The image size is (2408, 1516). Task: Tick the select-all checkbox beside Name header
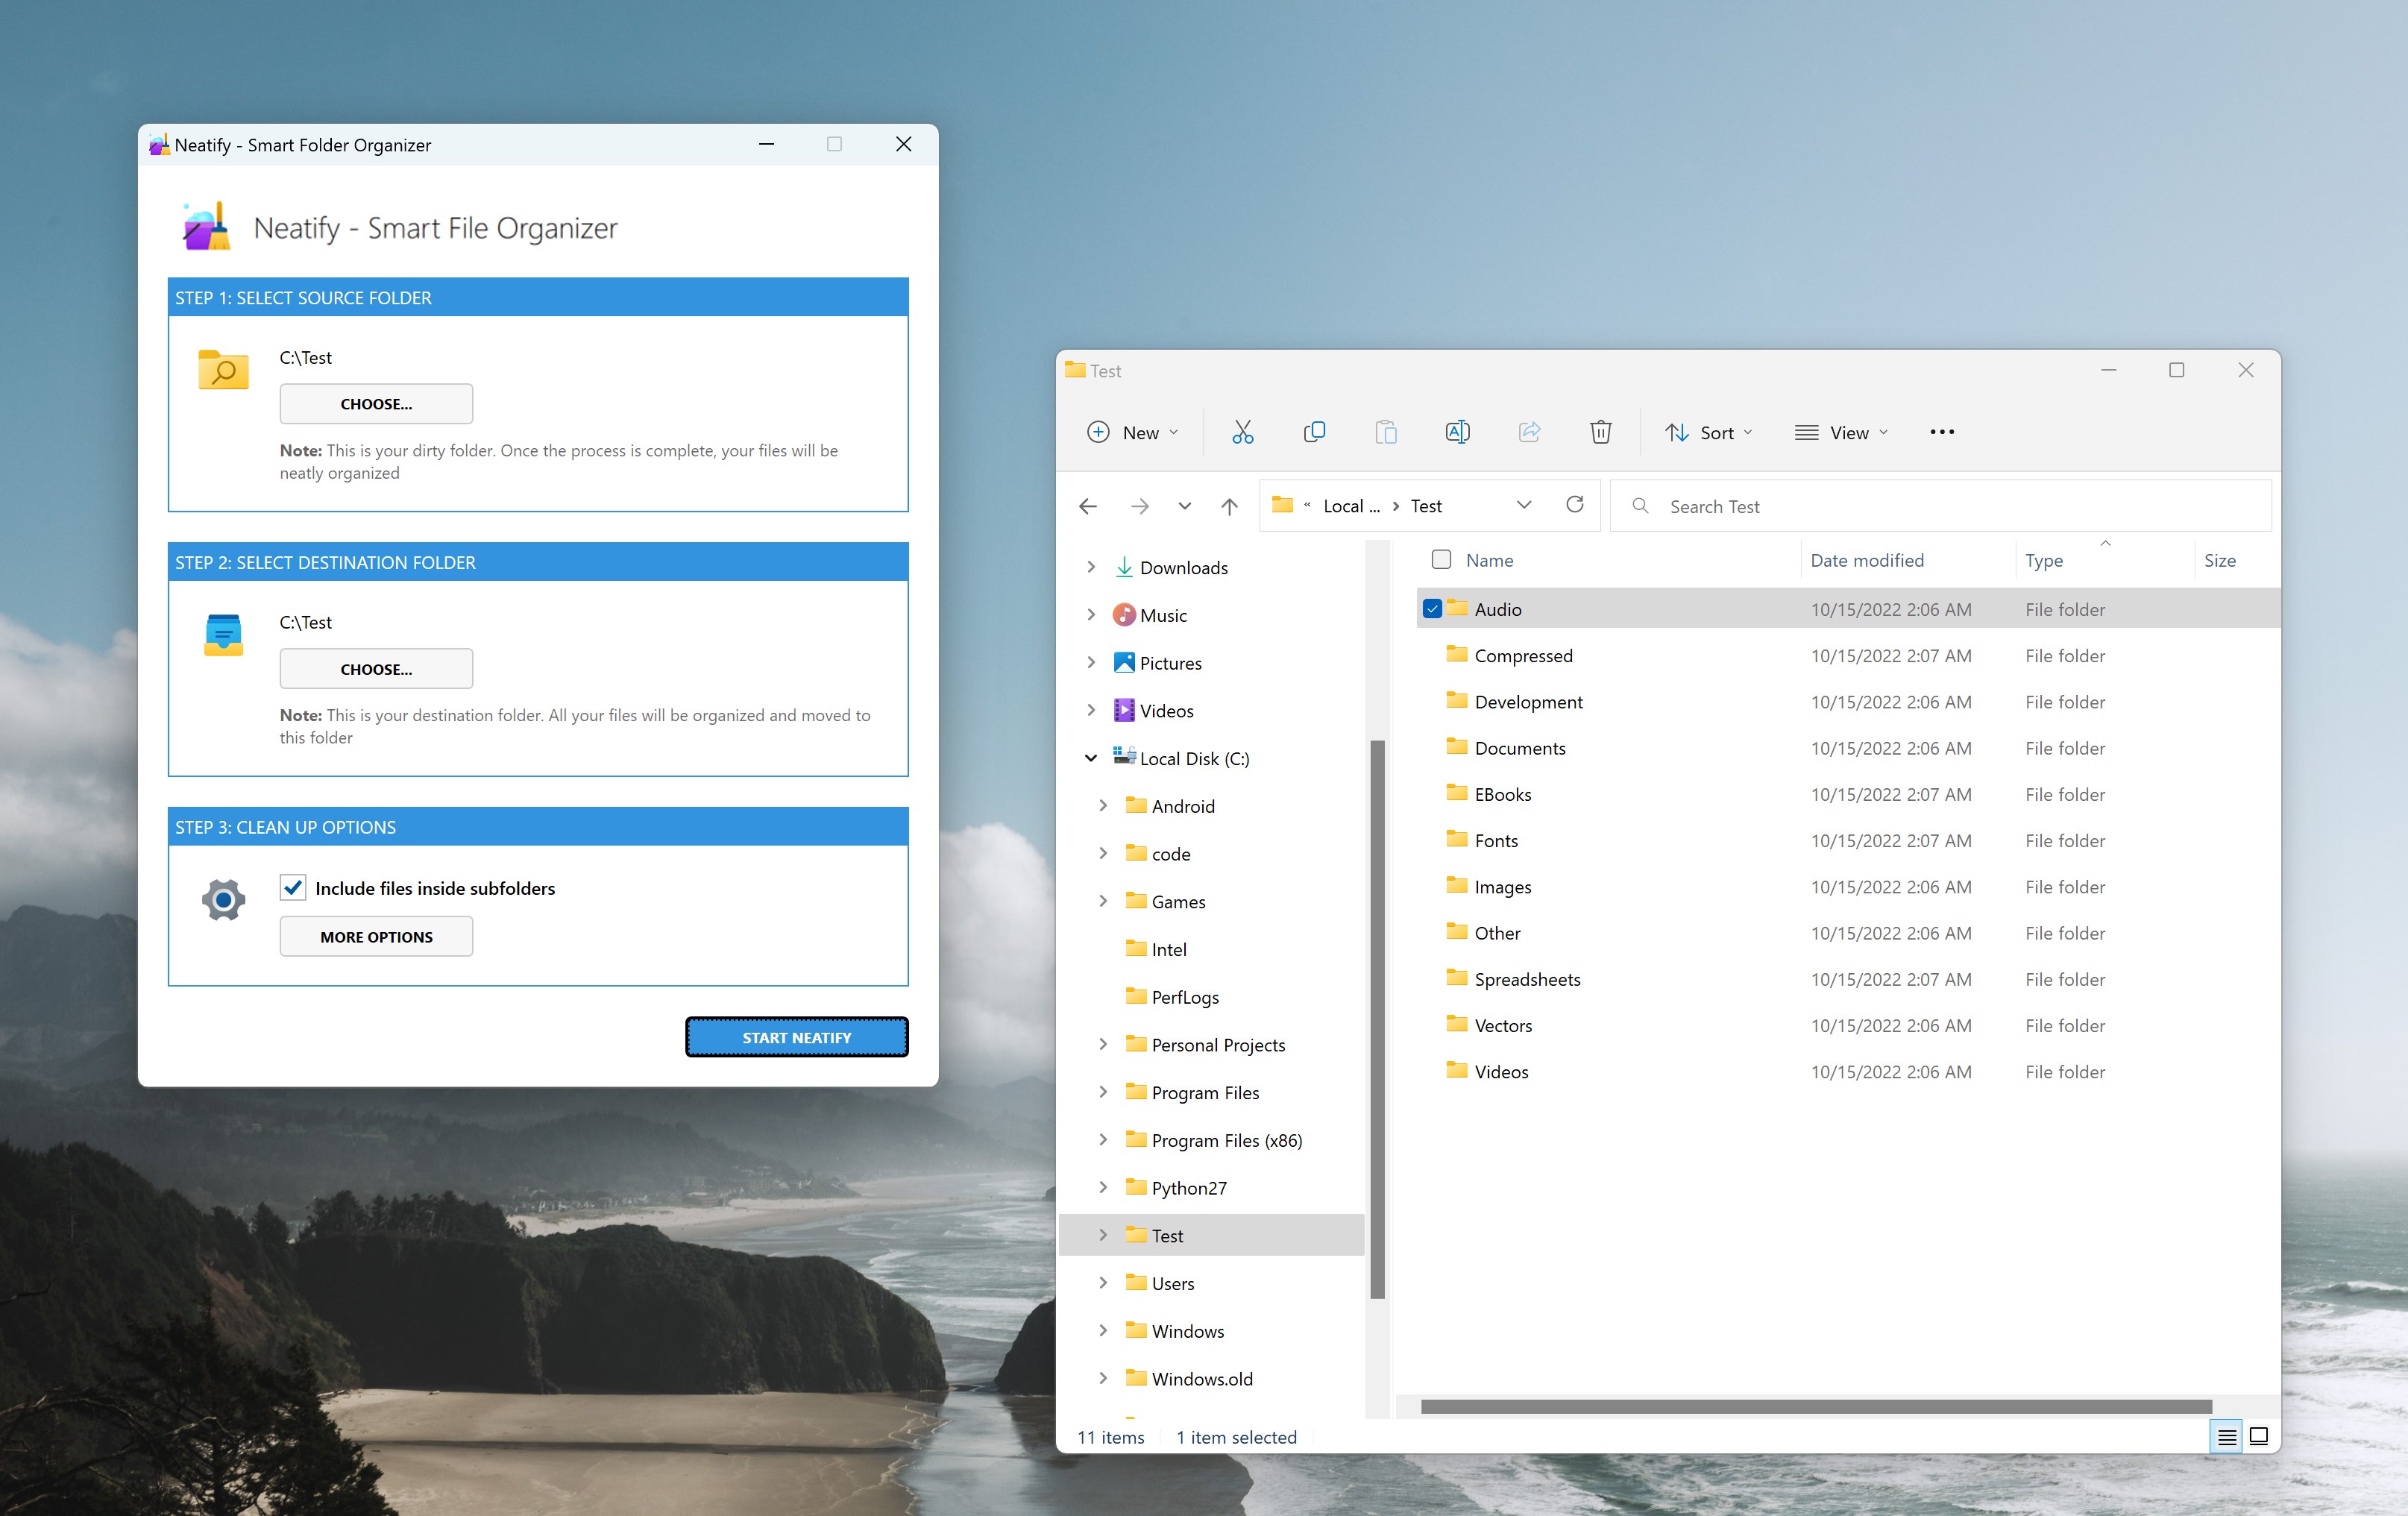pyautogui.click(x=1440, y=560)
